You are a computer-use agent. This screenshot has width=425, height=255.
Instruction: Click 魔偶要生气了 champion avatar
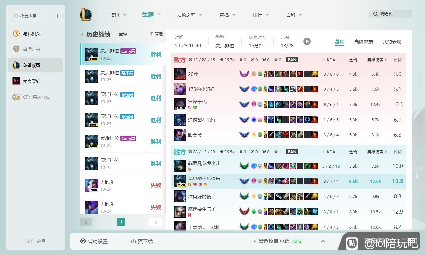[x=180, y=212]
